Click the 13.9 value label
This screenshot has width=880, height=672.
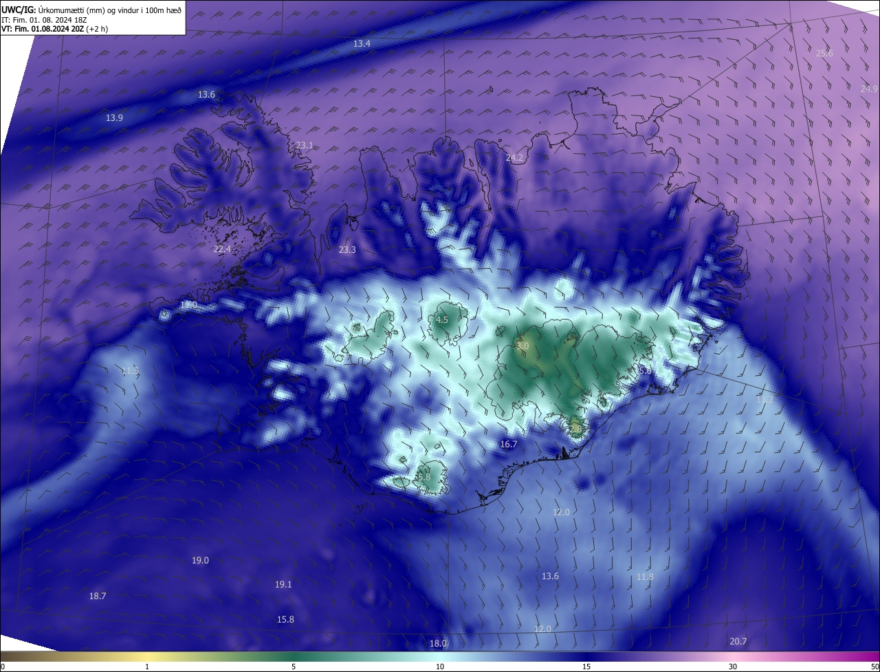[114, 118]
